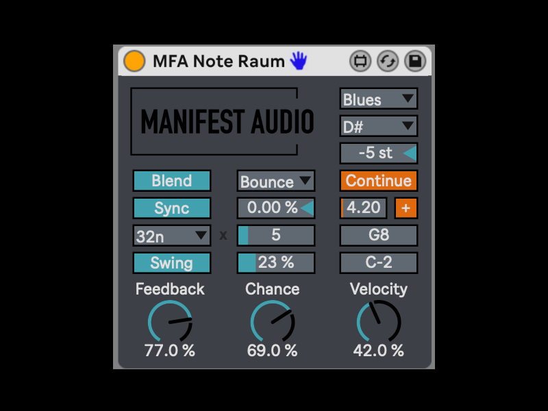Toggle the orange device activator button

134,61
